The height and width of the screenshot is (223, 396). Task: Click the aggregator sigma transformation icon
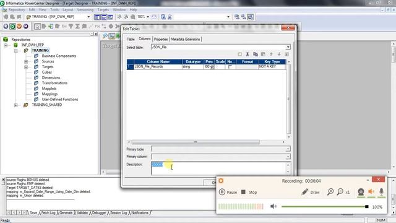click(x=77, y=26)
